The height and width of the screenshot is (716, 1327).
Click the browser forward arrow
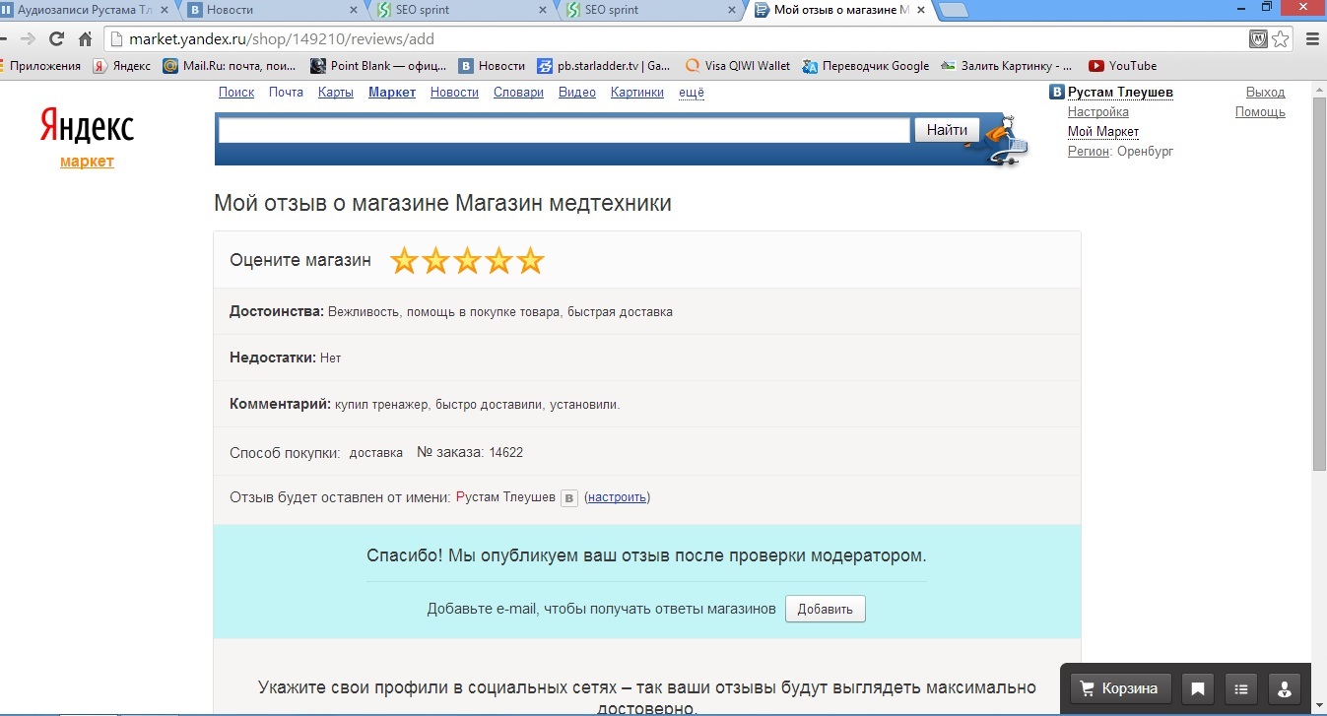tap(28, 39)
